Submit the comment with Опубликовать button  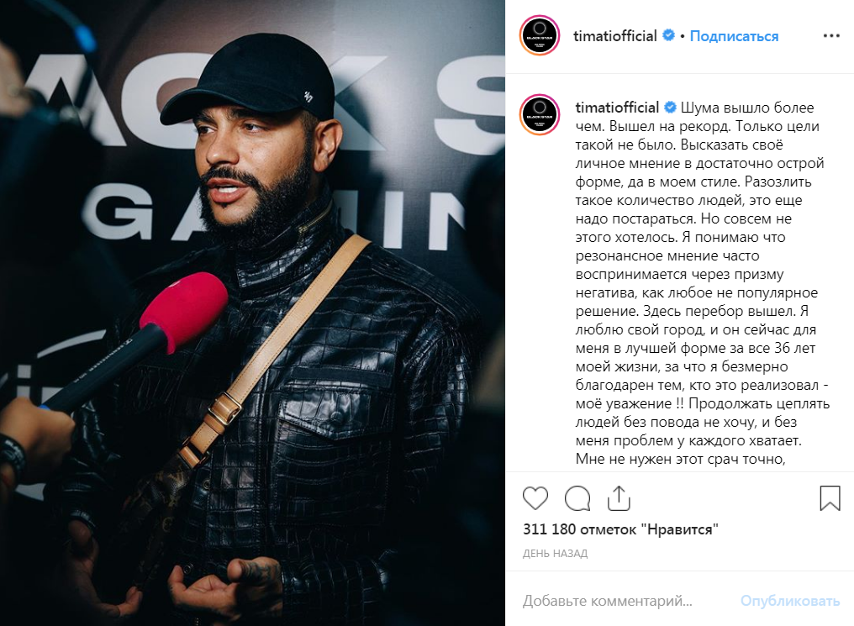(x=790, y=601)
